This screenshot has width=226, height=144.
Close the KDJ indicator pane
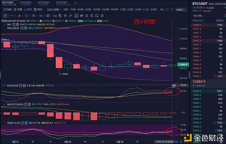(24, 86)
